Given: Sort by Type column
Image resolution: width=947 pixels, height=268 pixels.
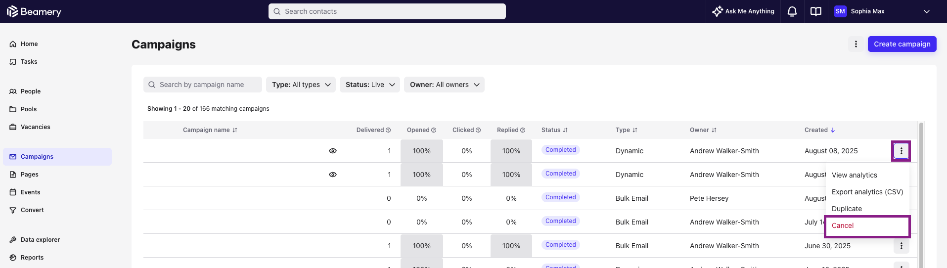Looking at the screenshot, I should pyautogui.click(x=627, y=130).
